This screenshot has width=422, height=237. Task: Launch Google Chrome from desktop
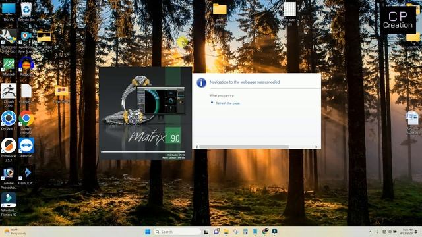pyautogui.click(x=26, y=122)
